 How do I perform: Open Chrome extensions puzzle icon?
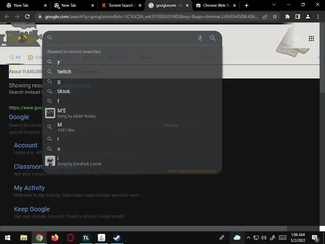pos(287,17)
